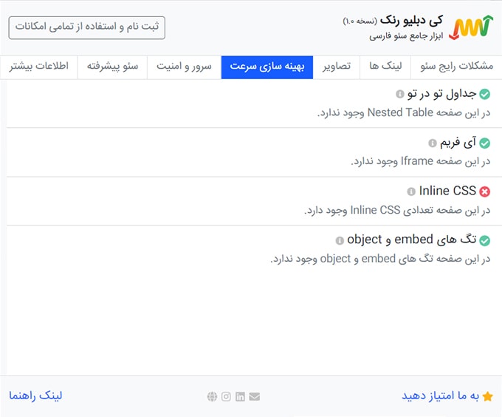Click the yellow star rating icon

click(487, 396)
